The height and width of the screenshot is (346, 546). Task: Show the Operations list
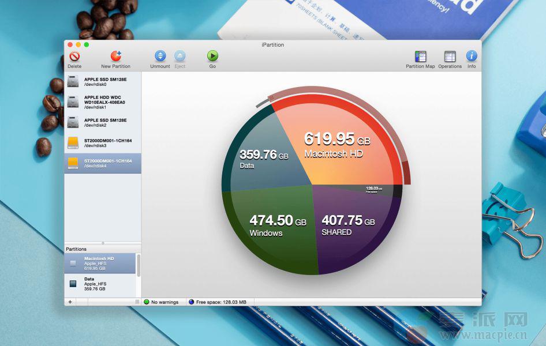click(450, 57)
